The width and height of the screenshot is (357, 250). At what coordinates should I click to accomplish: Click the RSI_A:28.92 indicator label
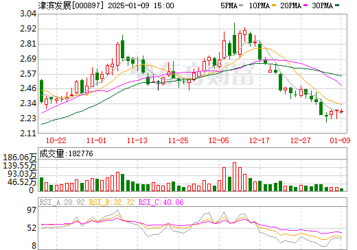(62, 202)
